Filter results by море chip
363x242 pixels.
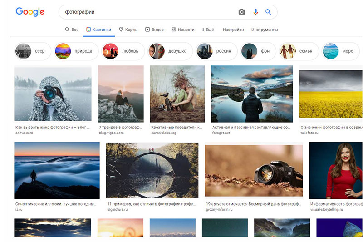click(340, 51)
